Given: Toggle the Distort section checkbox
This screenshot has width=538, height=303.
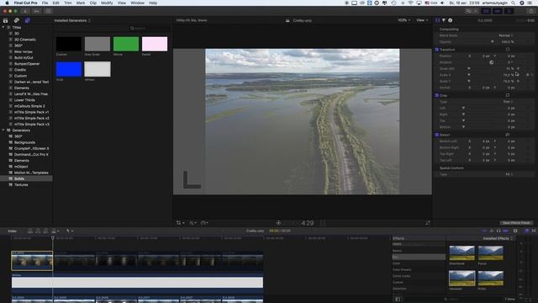Looking at the screenshot, I should (x=437, y=135).
